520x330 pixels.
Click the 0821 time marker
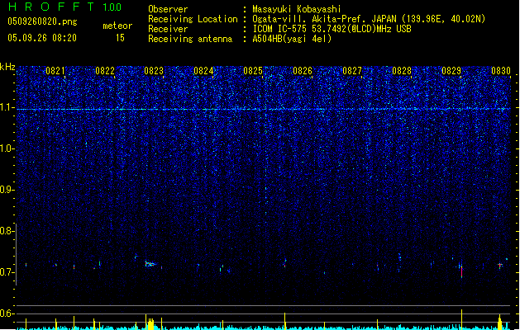[55, 71]
